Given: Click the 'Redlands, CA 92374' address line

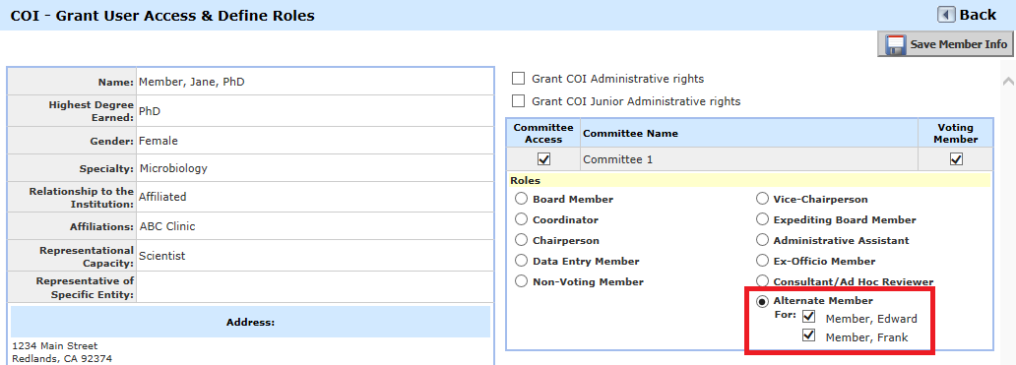Looking at the screenshot, I should pyautogui.click(x=62, y=358).
